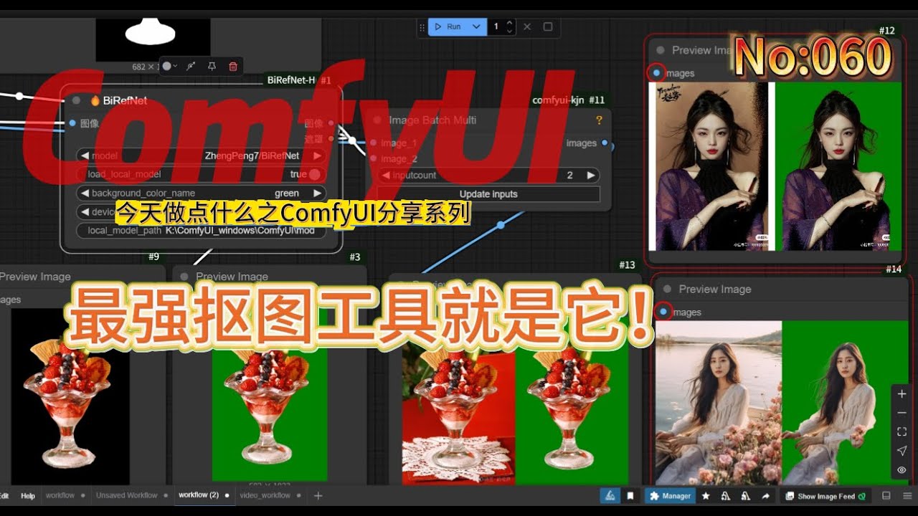Switch to the video_workflow tab
918x516 pixels.
point(270,495)
